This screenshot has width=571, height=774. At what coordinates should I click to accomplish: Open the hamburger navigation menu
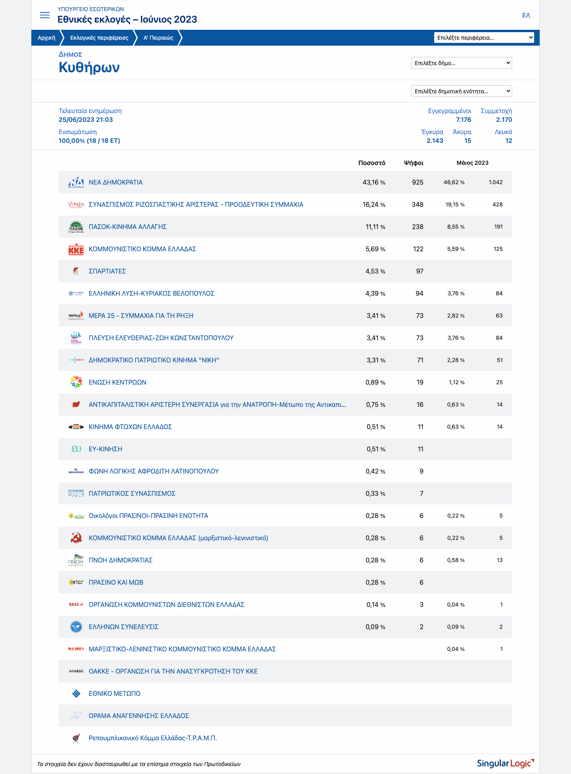(45, 15)
